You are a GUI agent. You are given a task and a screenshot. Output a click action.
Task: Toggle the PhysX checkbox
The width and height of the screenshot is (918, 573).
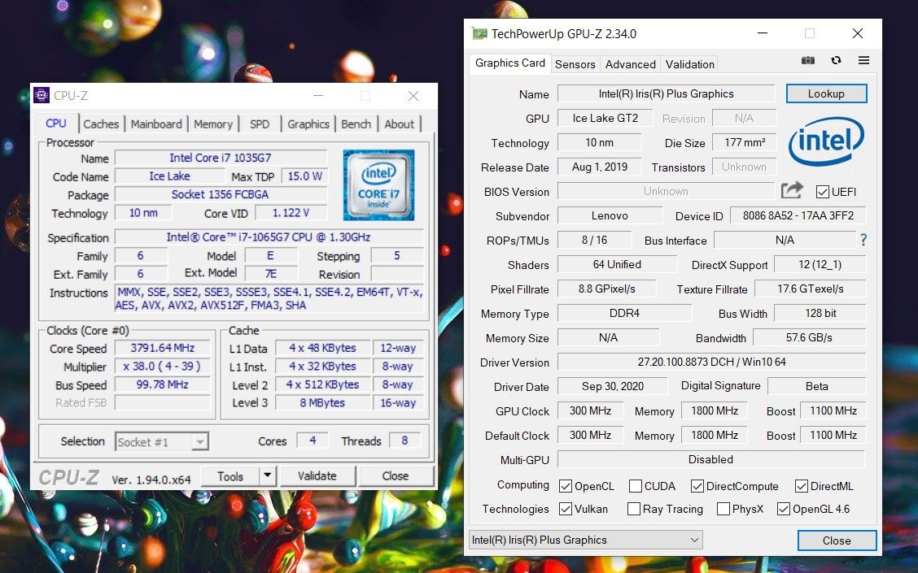tap(723, 509)
